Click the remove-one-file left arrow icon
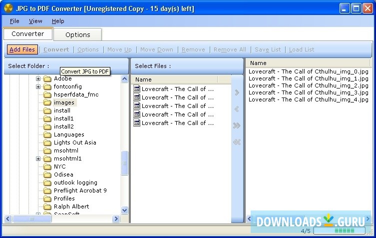The width and height of the screenshot is (376, 238). pos(237,109)
